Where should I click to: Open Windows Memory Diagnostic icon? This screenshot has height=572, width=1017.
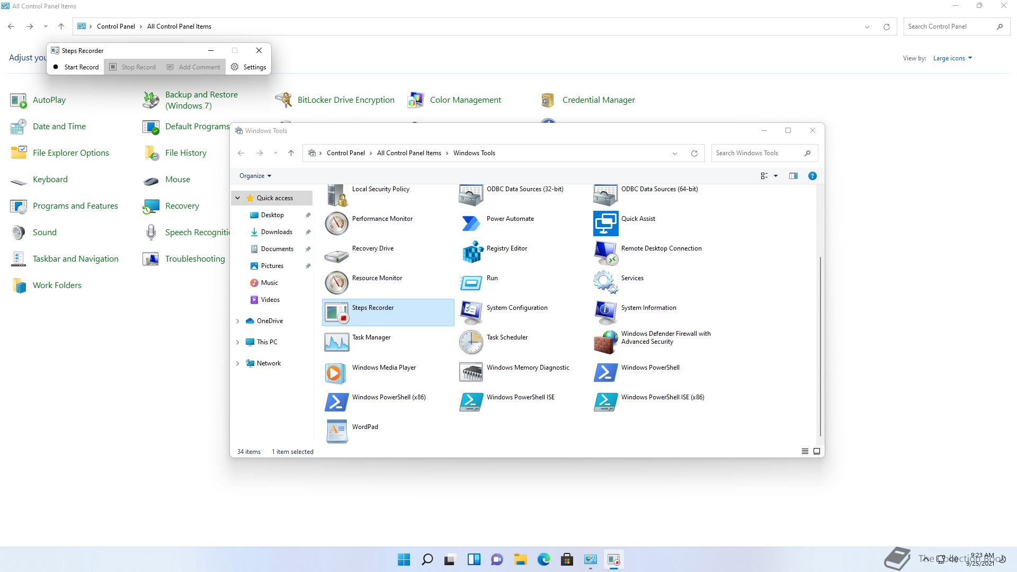click(x=471, y=372)
